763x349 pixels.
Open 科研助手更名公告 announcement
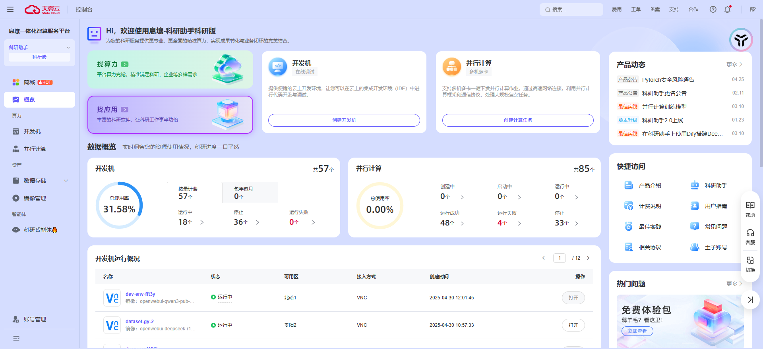pos(664,93)
